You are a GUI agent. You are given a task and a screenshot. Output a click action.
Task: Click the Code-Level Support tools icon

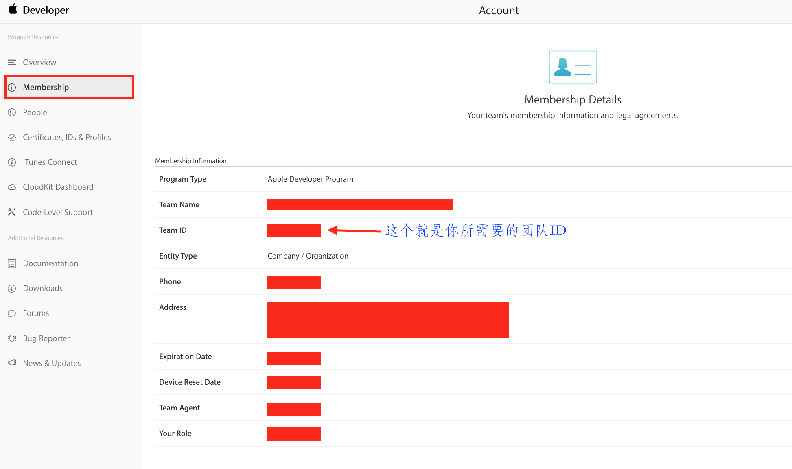click(12, 212)
